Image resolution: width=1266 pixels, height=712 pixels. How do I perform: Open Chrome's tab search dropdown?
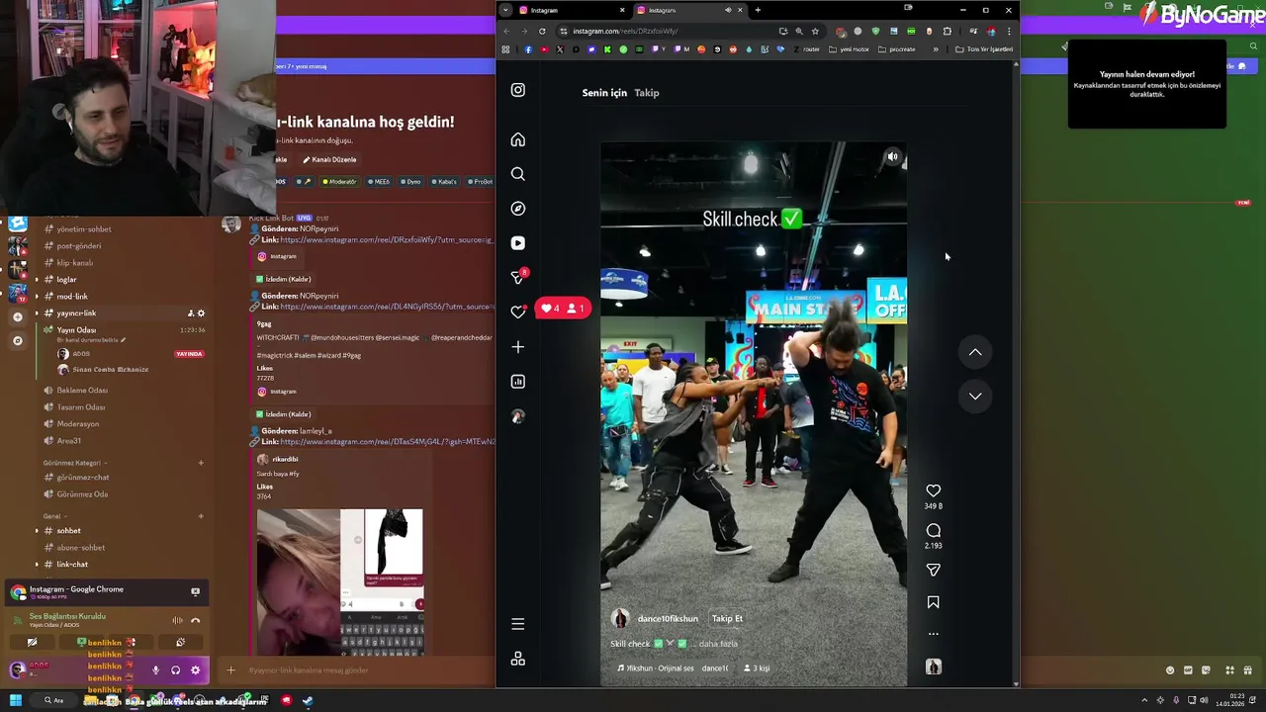[505, 10]
